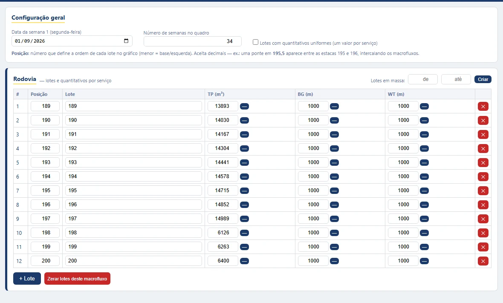Delete the lot 195 row
The height and width of the screenshot is (303, 503).
tap(483, 191)
